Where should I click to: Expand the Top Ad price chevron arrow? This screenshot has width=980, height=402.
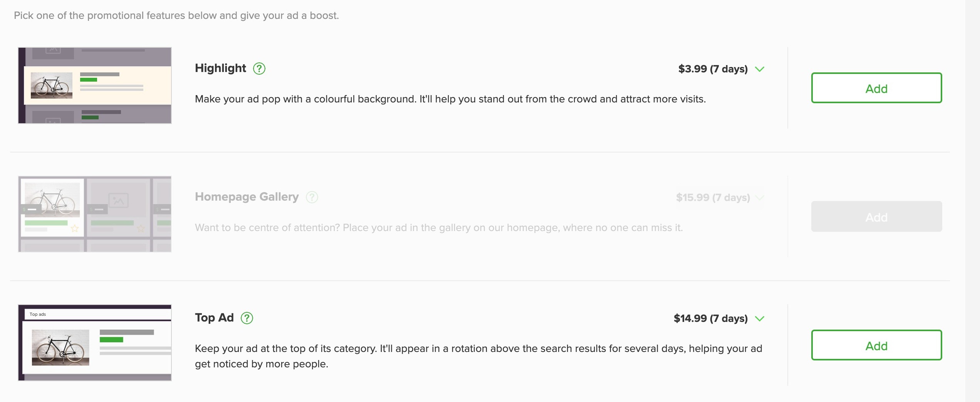[x=760, y=319]
